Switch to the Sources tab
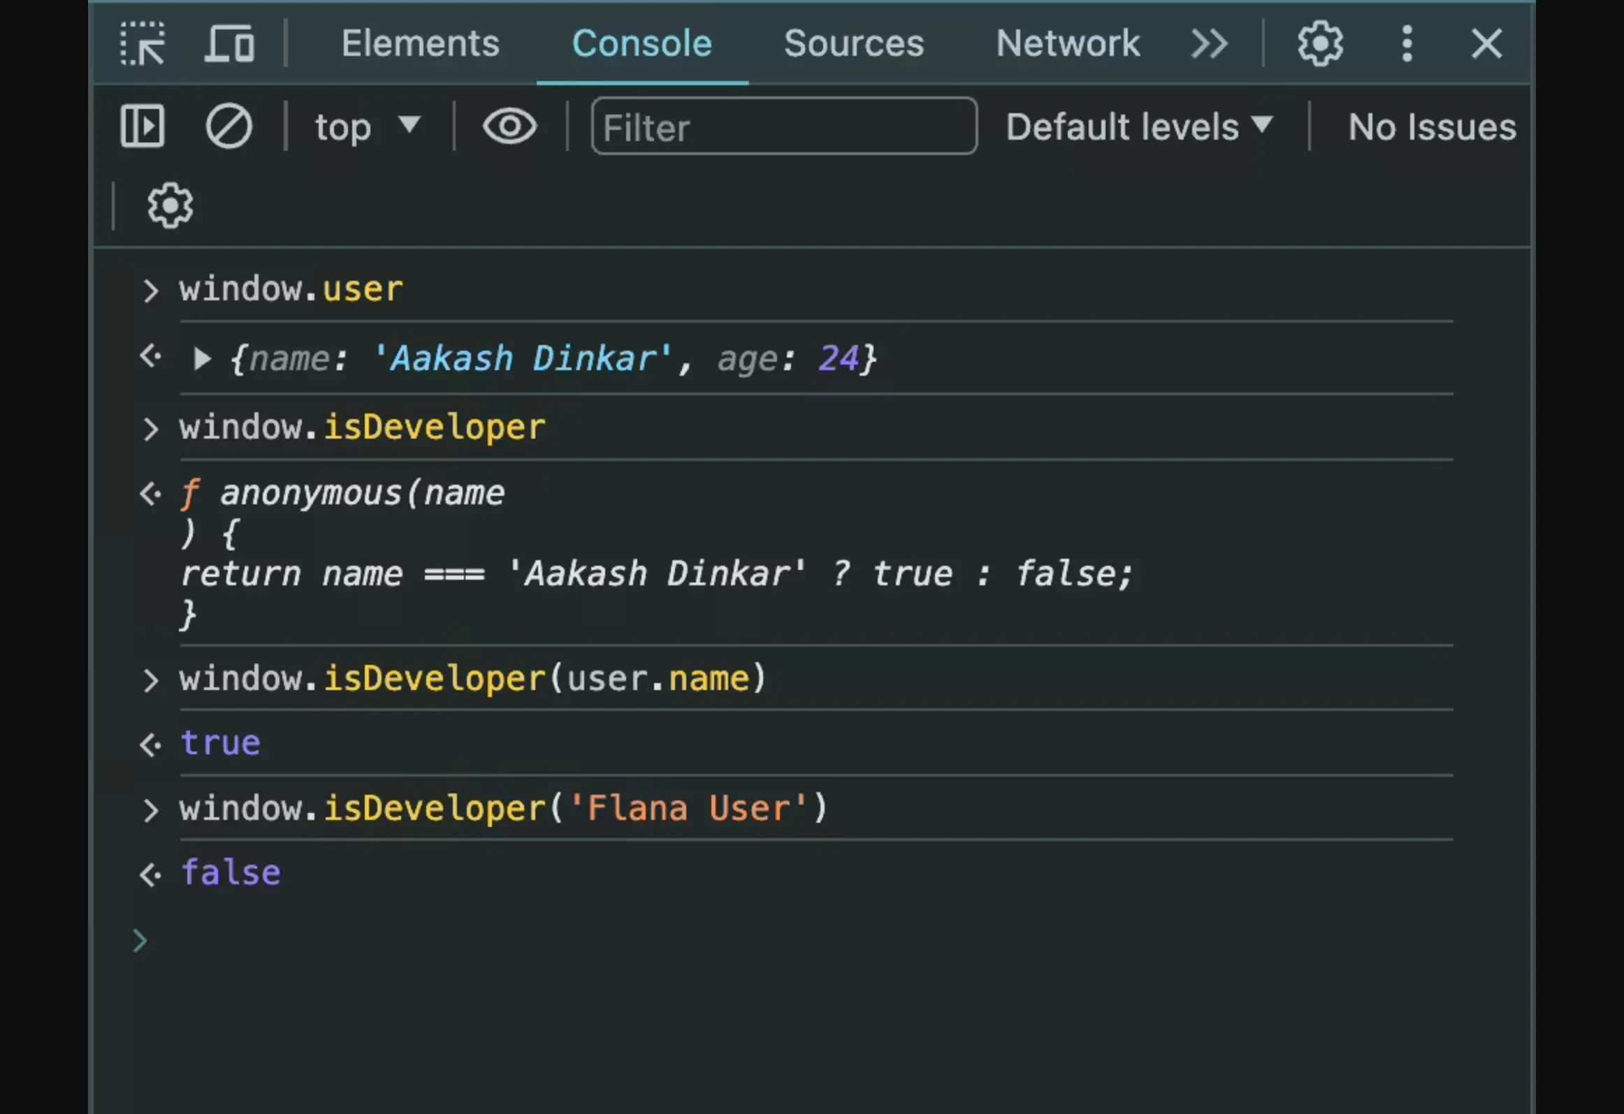This screenshot has width=1624, height=1114. (x=853, y=44)
